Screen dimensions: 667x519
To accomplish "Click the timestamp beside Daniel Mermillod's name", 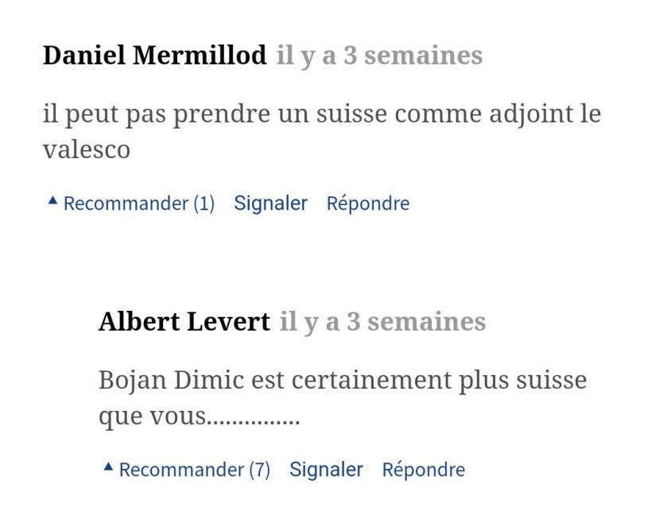I will [x=379, y=56].
